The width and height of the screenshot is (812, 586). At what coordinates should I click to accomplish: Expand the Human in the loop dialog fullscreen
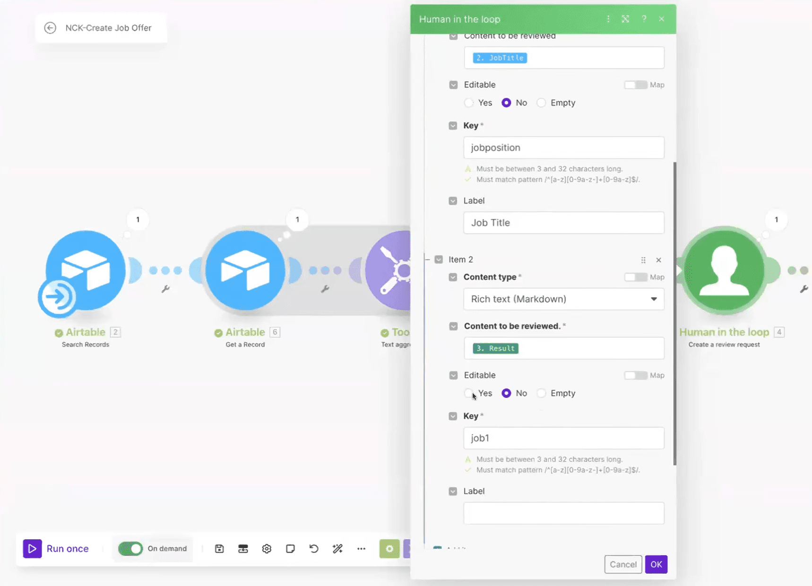point(626,19)
